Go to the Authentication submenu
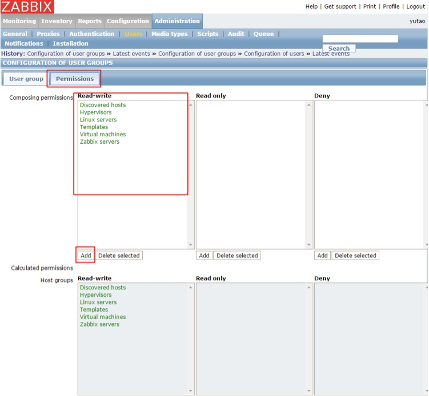Screen dimensions: 429x396 click(91, 34)
